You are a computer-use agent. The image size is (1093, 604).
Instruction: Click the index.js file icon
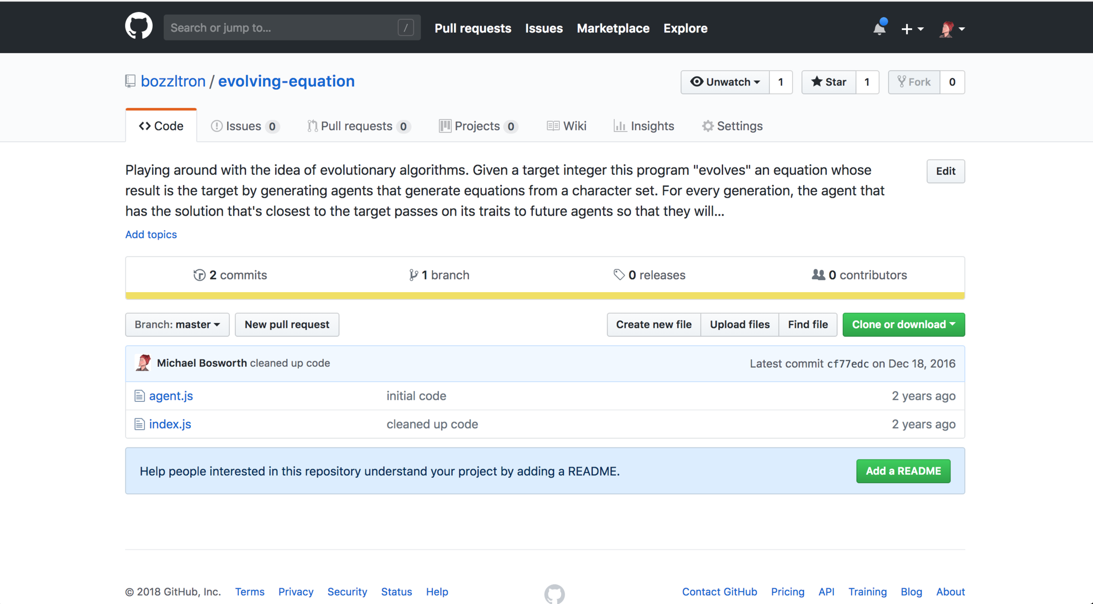coord(139,424)
